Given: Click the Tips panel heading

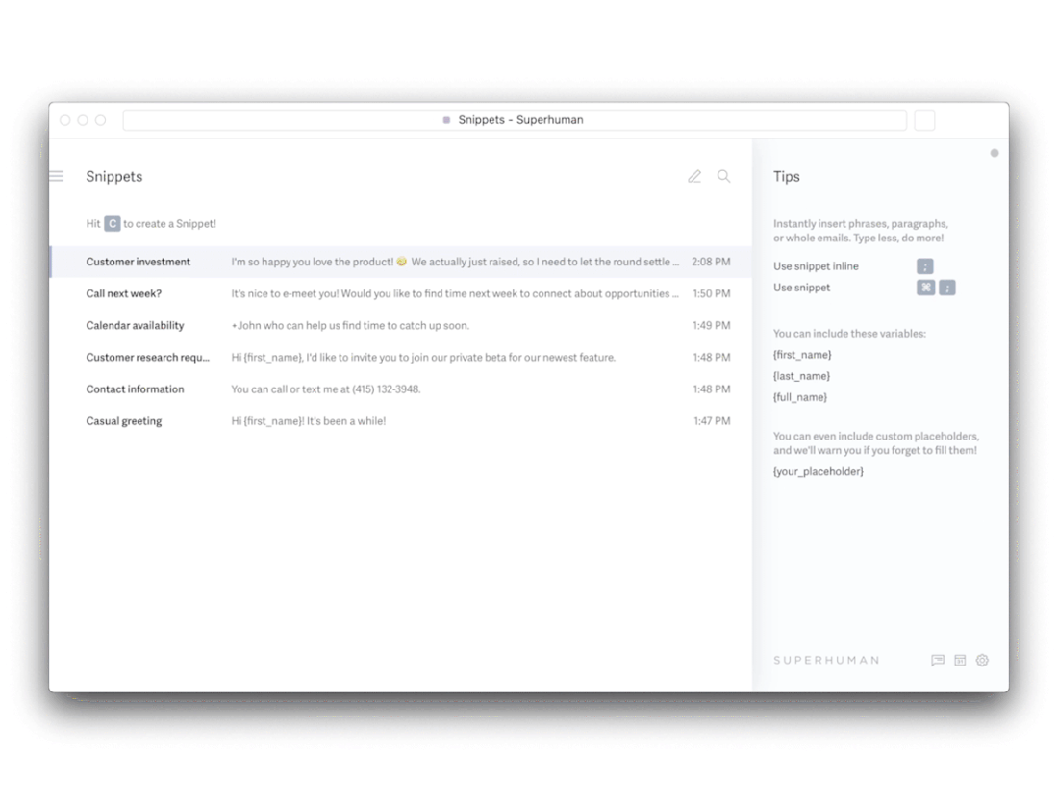Looking at the screenshot, I should tap(786, 176).
